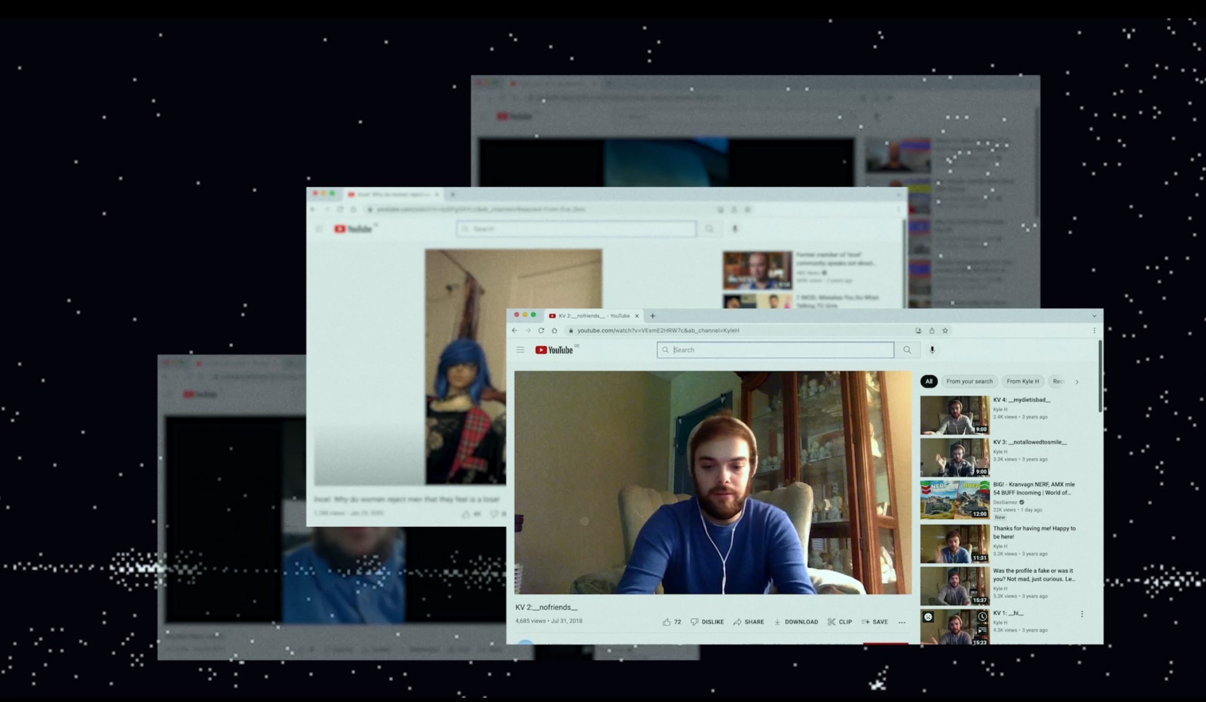The image size is (1206, 702).
Task: Go to browser home icon
Action: coord(554,330)
